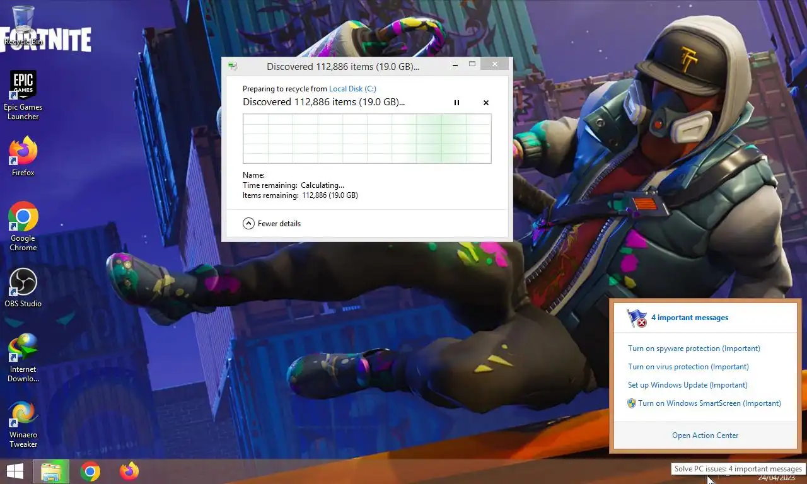807x484 pixels.
Task: Click the taskbar date 24/04/2023
Action: (777, 478)
